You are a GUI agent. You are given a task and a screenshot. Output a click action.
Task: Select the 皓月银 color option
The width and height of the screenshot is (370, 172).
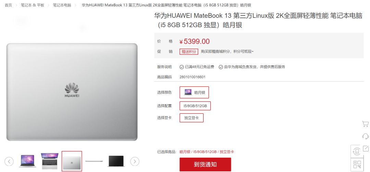tap(194, 92)
